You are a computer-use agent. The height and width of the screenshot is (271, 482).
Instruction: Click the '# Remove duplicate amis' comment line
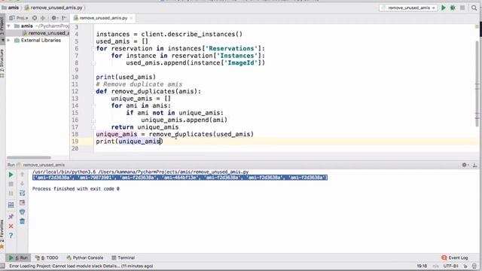coord(139,84)
